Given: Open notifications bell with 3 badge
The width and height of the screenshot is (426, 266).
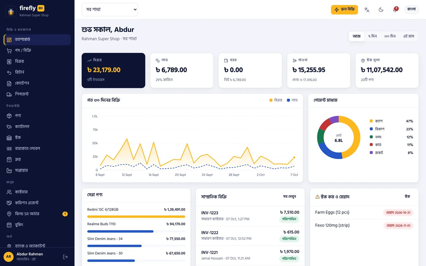Looking at the screenshot, I should pos(395,10).
